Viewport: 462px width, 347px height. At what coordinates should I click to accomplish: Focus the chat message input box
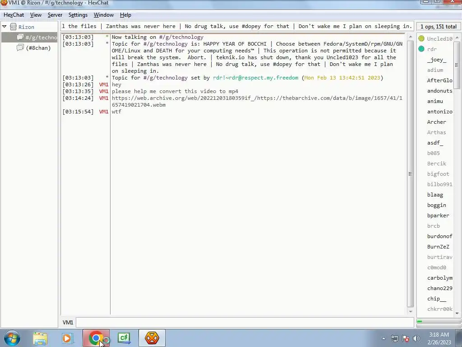[x=245, y=323]
